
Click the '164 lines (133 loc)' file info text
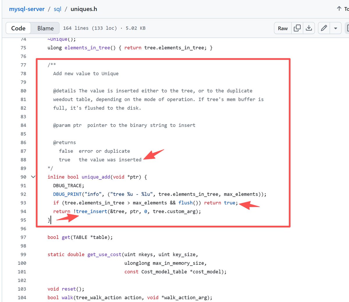(90, 28)
